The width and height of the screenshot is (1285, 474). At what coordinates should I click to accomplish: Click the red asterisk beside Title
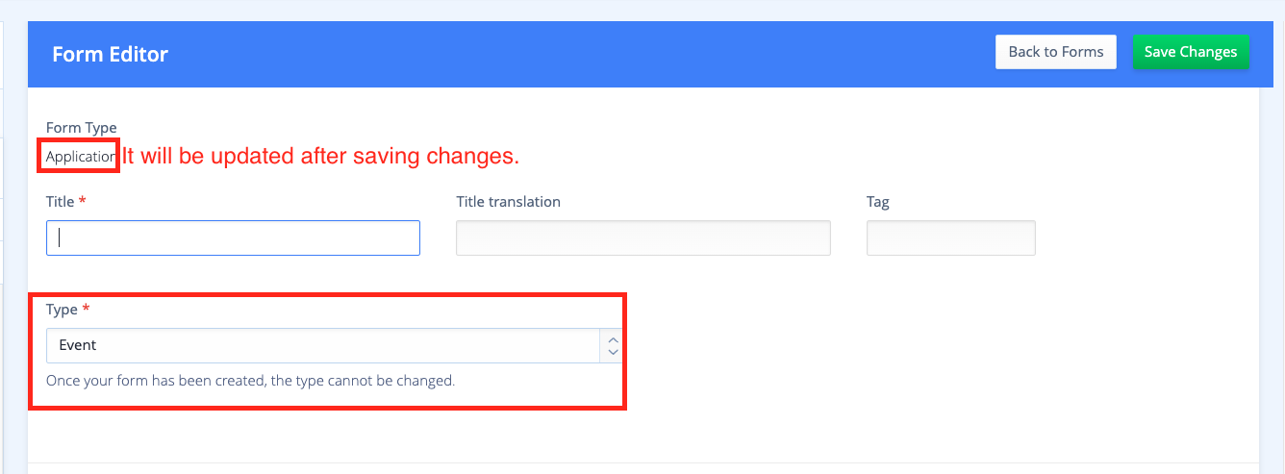click(x=83, y=200)
